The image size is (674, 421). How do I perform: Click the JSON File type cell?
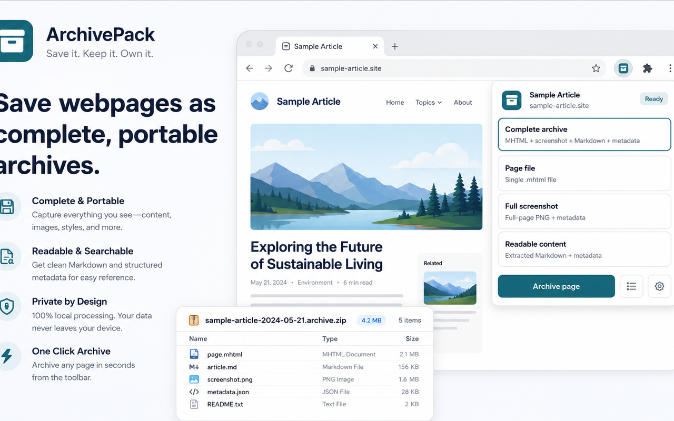click(336, 392)
